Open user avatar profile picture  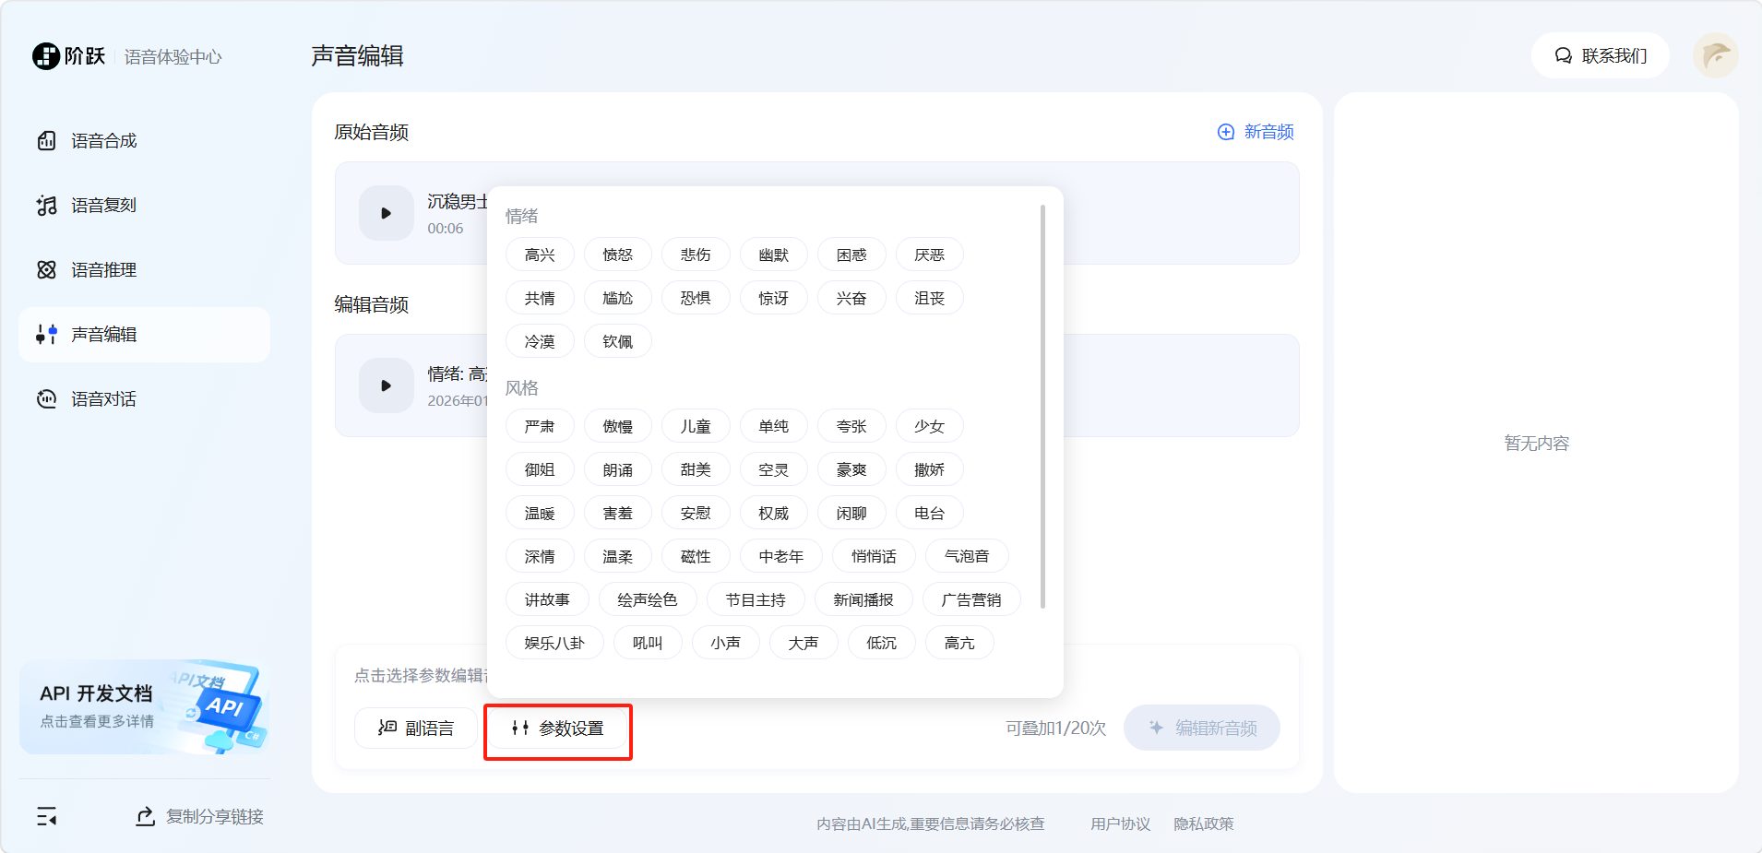pyautogui.click(x=1715, y=56)
